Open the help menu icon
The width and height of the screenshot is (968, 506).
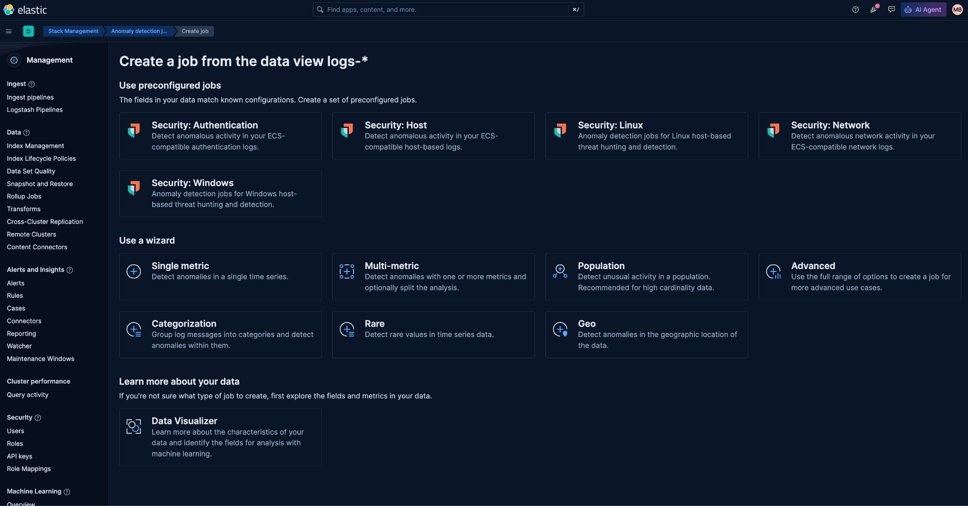[856, 9]
